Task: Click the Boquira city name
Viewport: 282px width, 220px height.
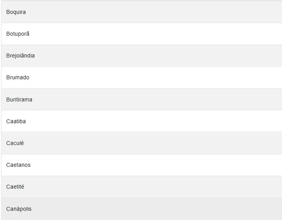Action: tap(16, 12)
